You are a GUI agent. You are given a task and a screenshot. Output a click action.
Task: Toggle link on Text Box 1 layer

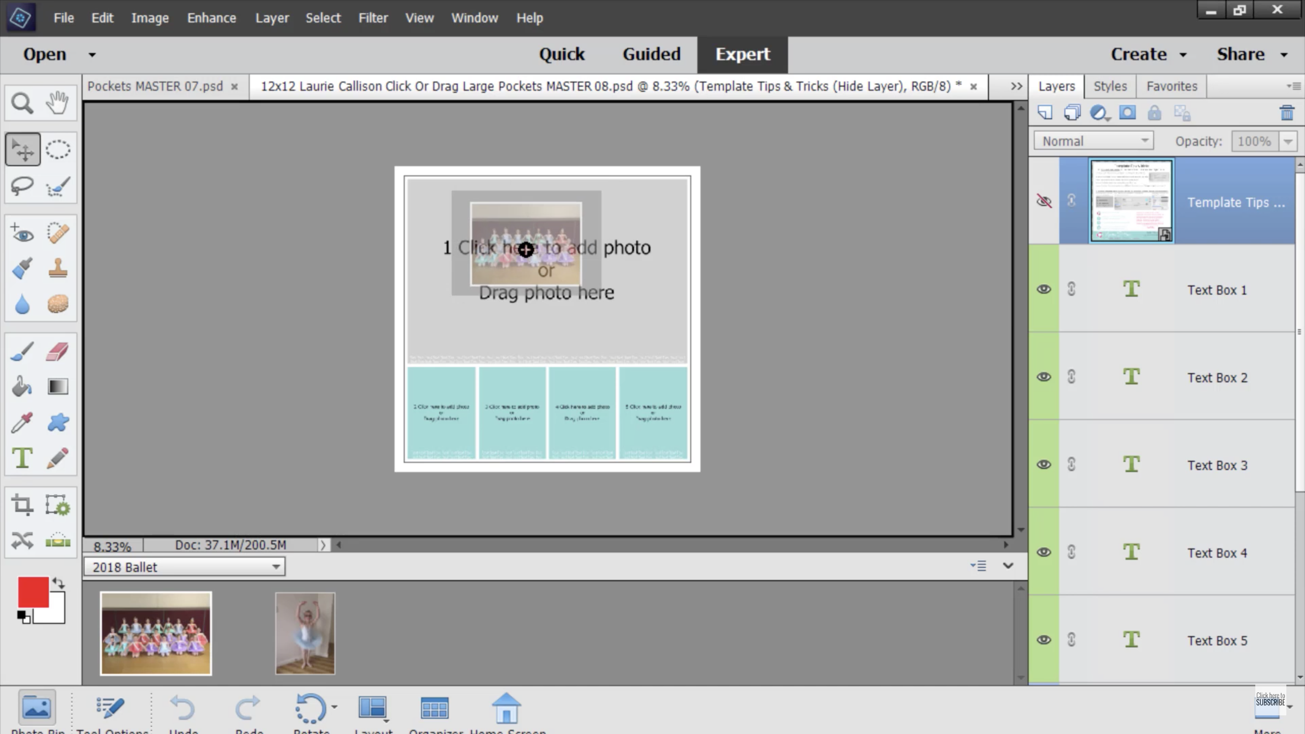[1072, 289]
